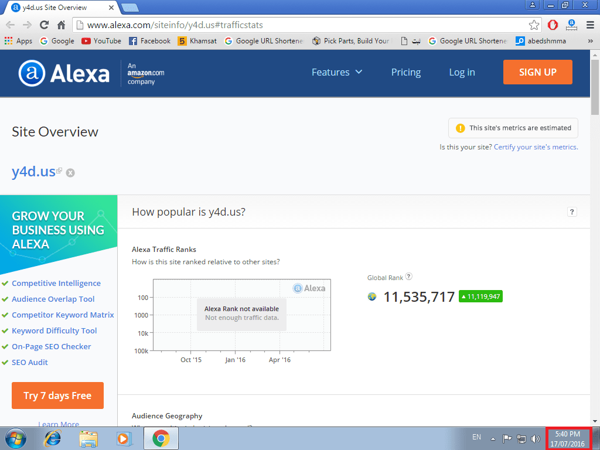
Task: Bookmark this page with the star icon
Action: coord(534,25)
